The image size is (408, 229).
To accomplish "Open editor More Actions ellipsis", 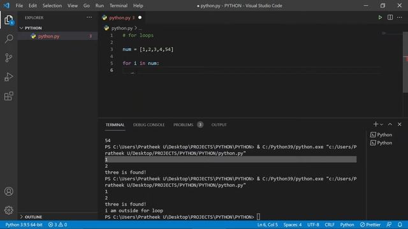I will [x=400, y=17].
